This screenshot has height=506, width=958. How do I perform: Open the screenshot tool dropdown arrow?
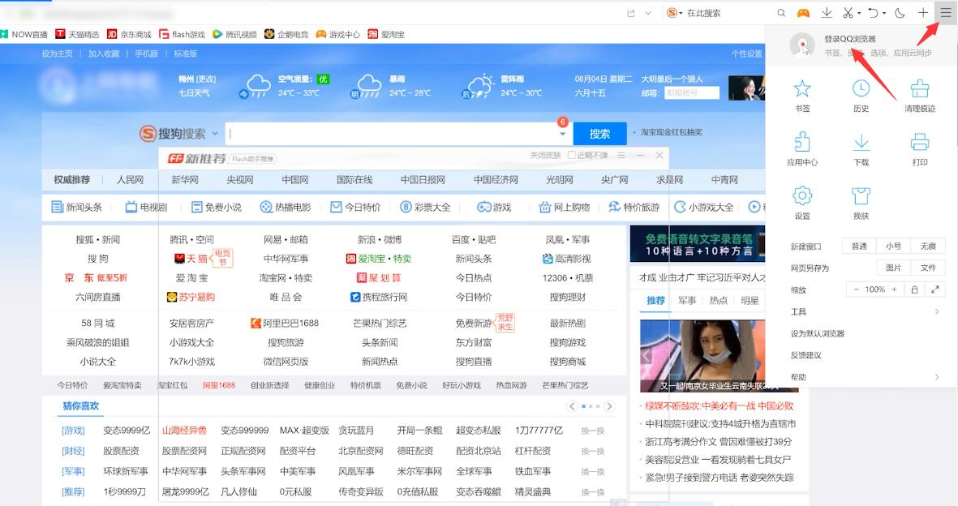pyautogui.click(x=859, y=13)
